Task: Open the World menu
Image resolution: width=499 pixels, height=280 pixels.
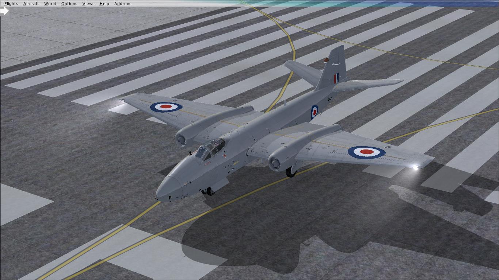Action: coord(50,4)
